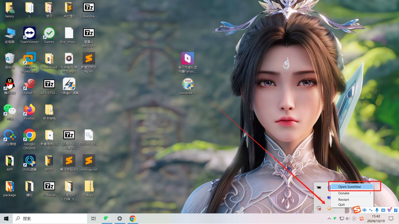Select the 火炬之光 1.15版 7z archive

69,140
